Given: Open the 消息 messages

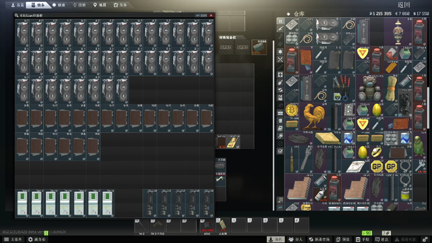Looking at the screenshot, I should pos(382,239).
